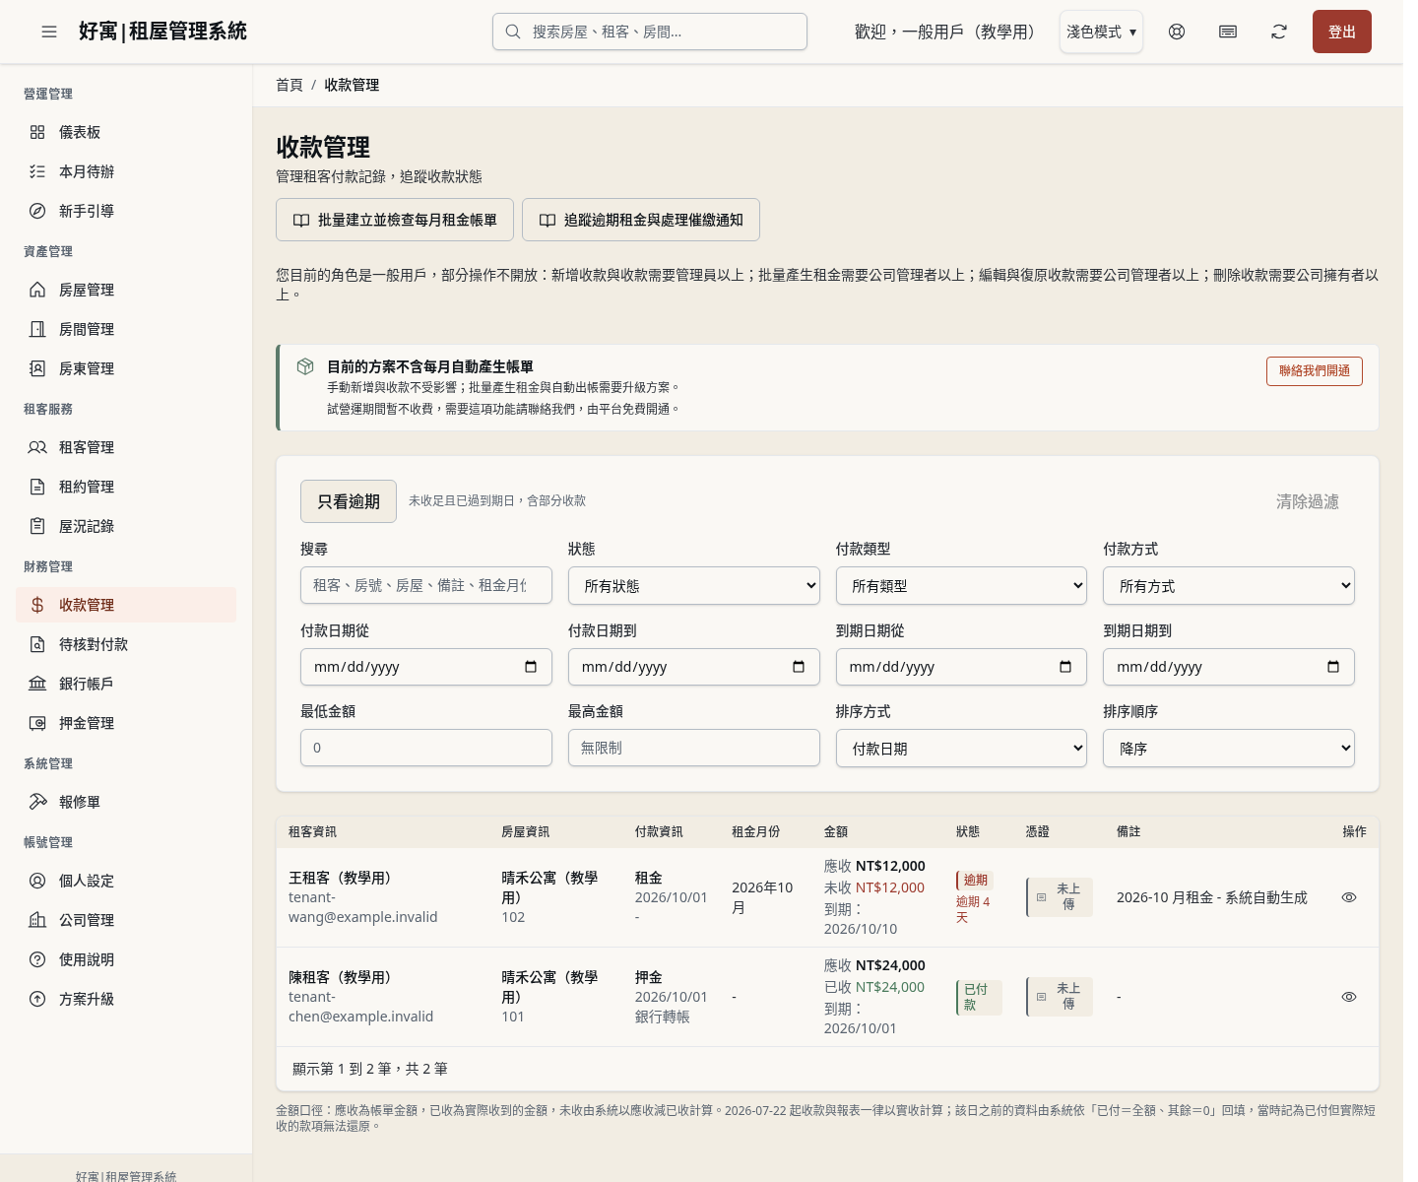The image size is (1418, 1182).
Task: View details of 王租客 payment row
Action: click(1349, 897)
